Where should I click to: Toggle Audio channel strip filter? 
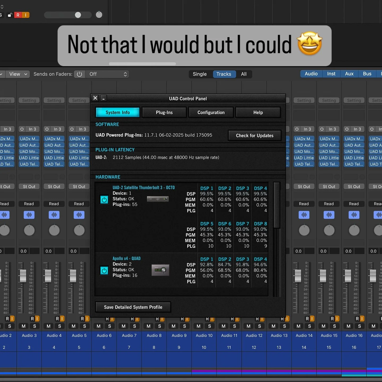click(311, 74)
